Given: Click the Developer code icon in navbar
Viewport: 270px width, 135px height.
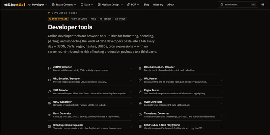Looking at the screenshot, I should pos(30,5).
